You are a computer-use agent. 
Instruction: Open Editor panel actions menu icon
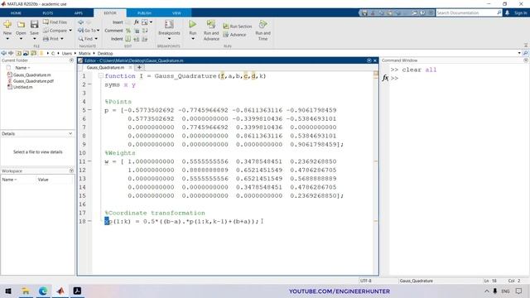tap(369, 60)
